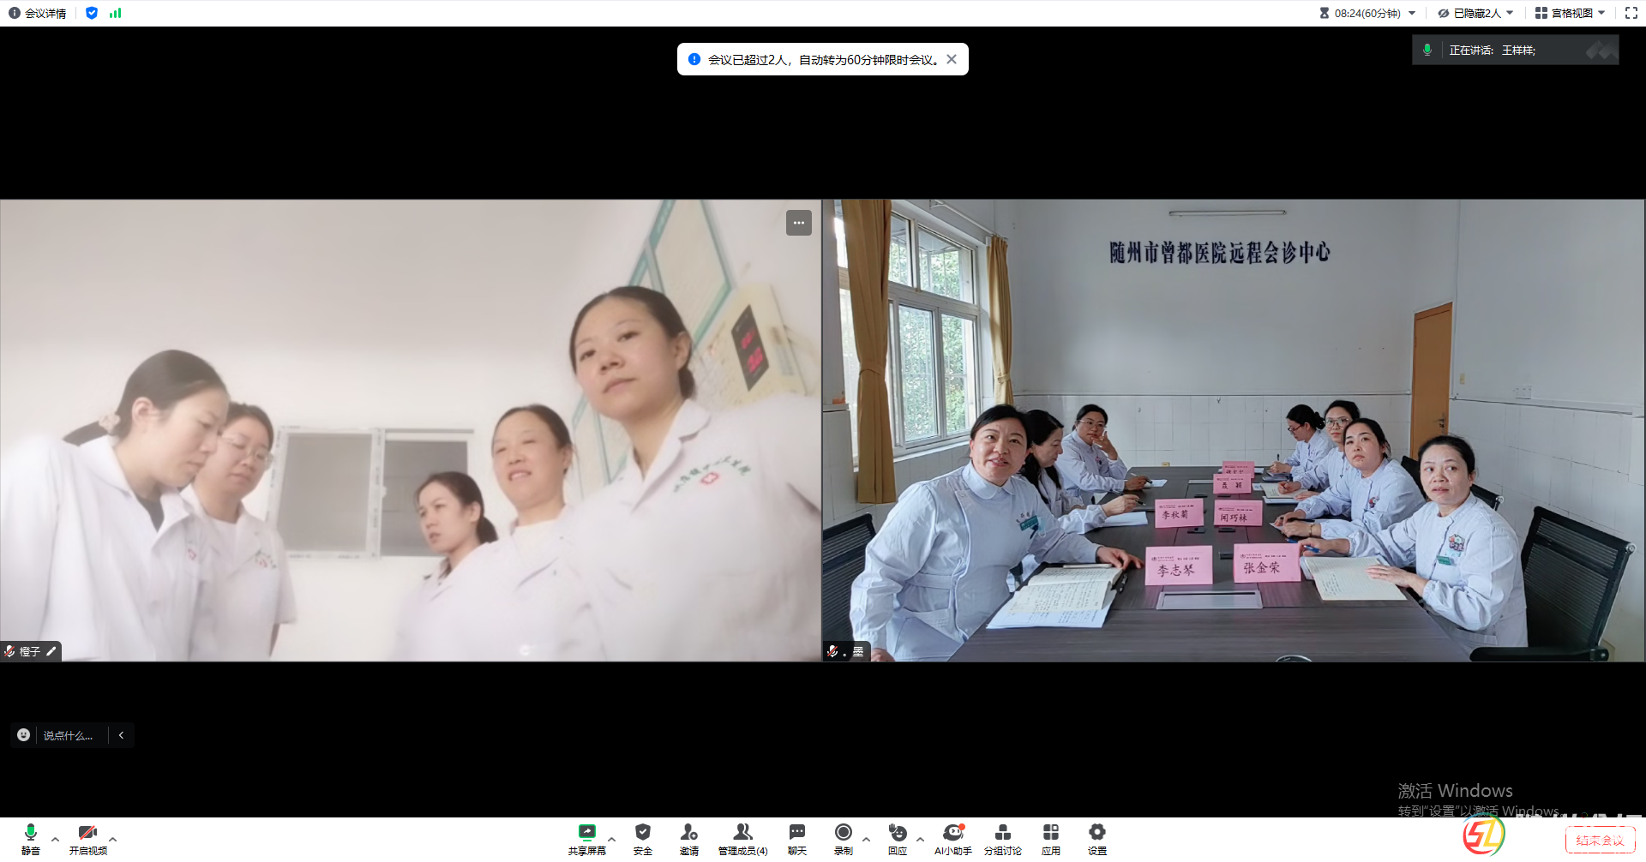Viewport: 1646px width, 862px height.
Task: Open the AI小助手 assistant
Action: coord(952,837)
